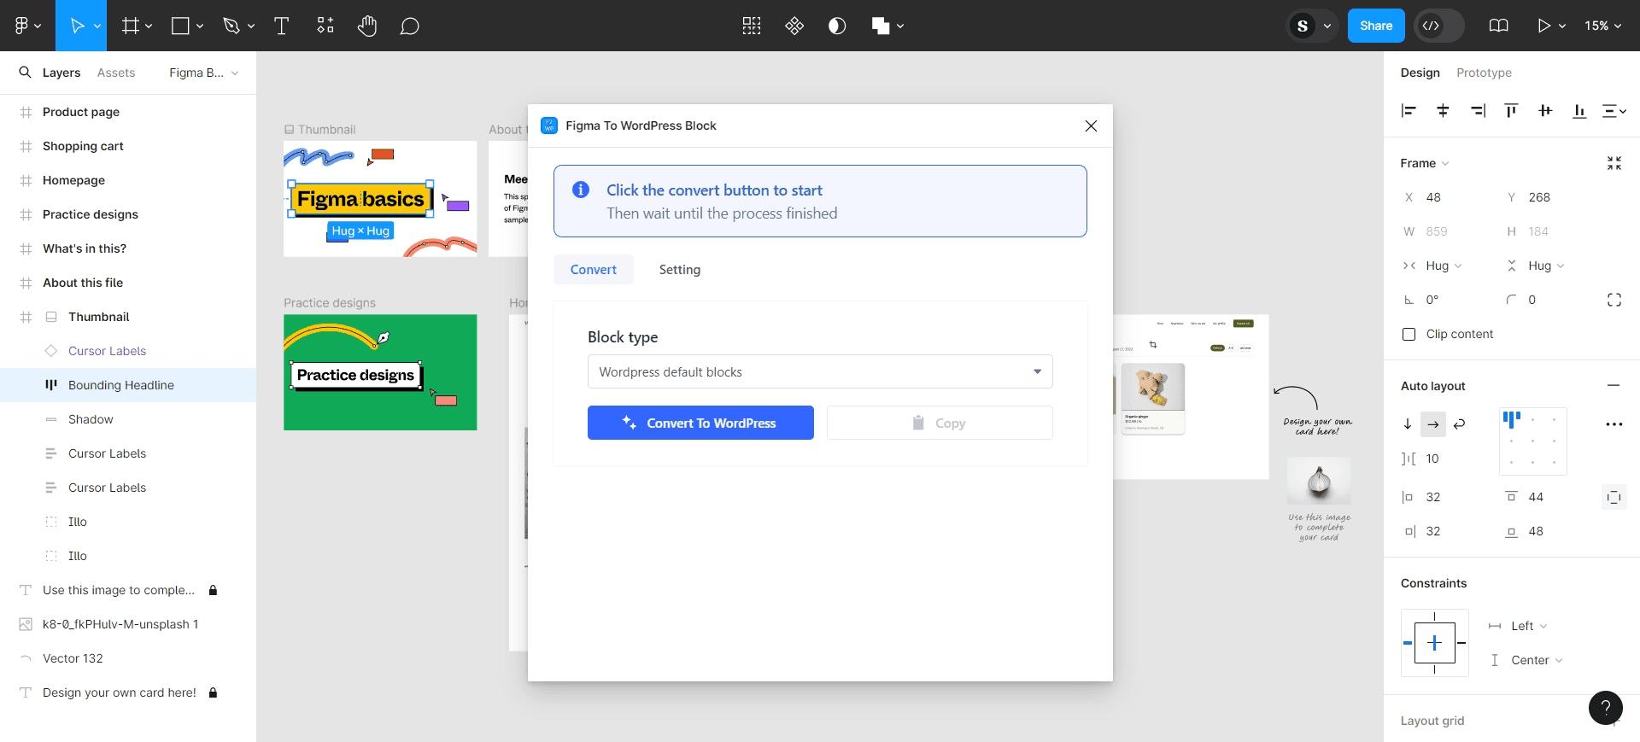Click the Copy button

coord(940,423)
